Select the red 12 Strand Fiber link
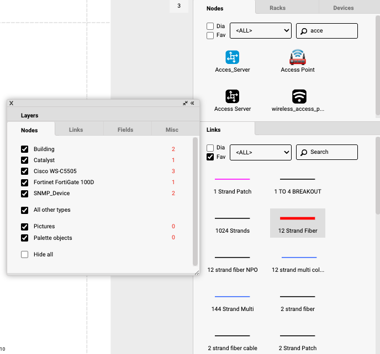Viewport: 380px width, 354px height. click(x=297, y=218)
